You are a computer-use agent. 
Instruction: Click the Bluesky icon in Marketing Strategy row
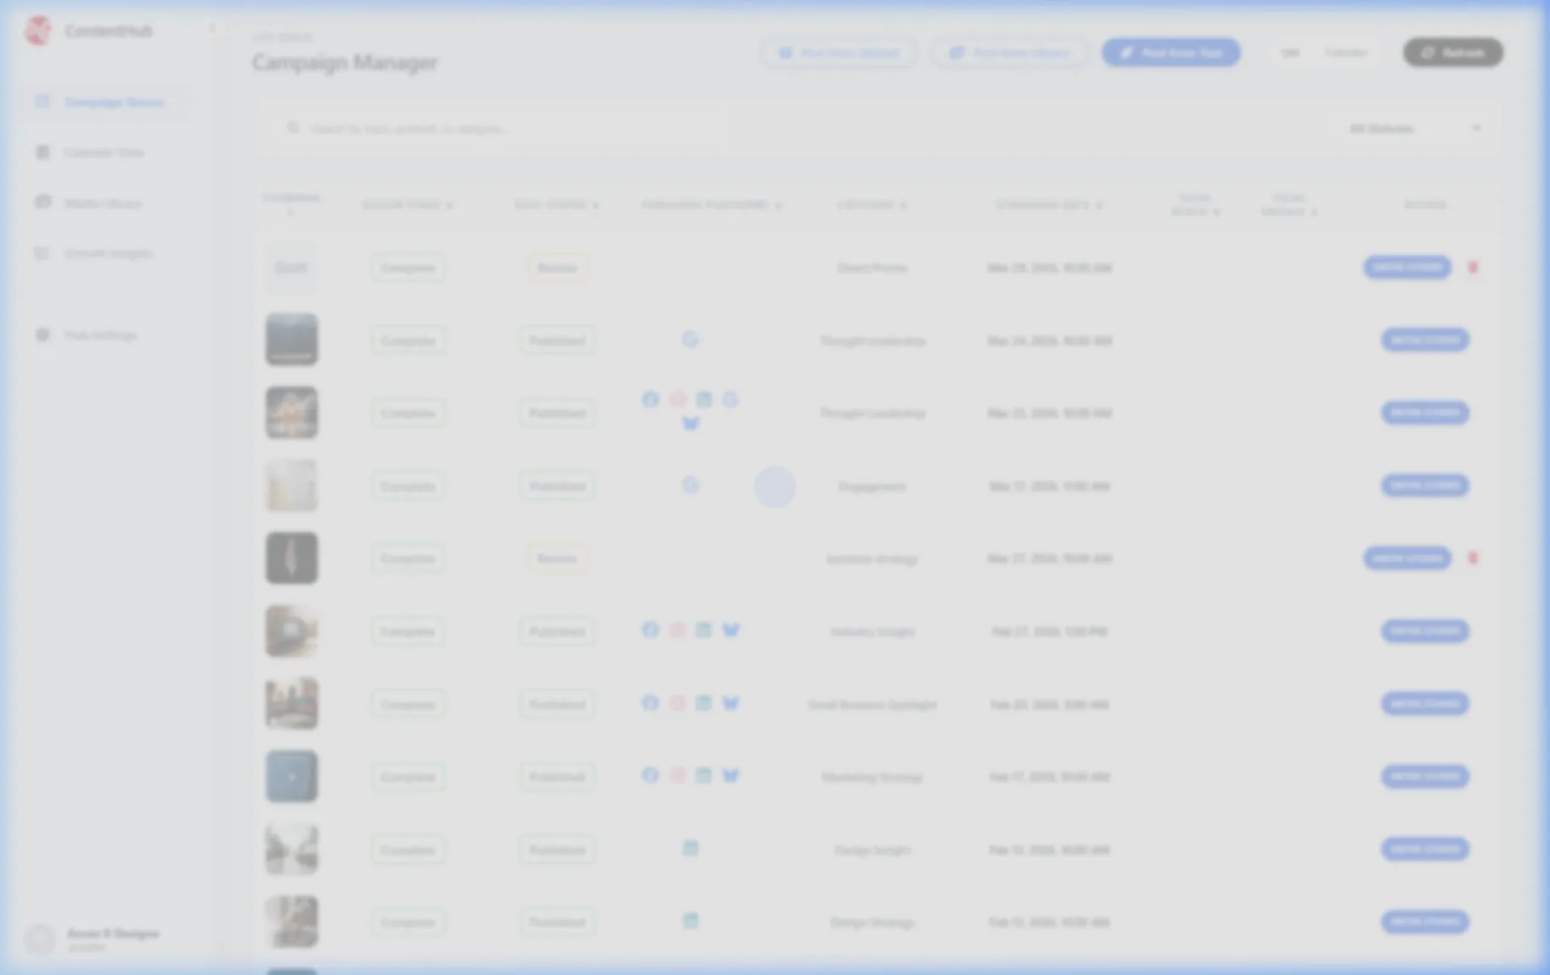tap(731, 775)
